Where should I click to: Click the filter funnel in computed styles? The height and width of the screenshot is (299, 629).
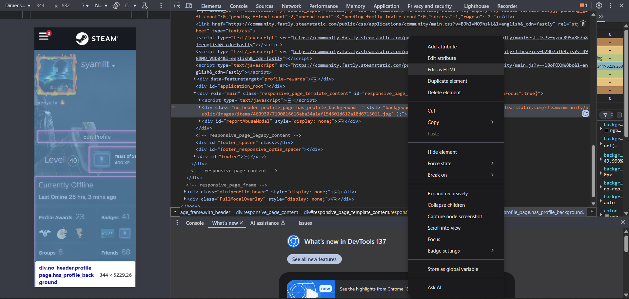click(605, 115)
